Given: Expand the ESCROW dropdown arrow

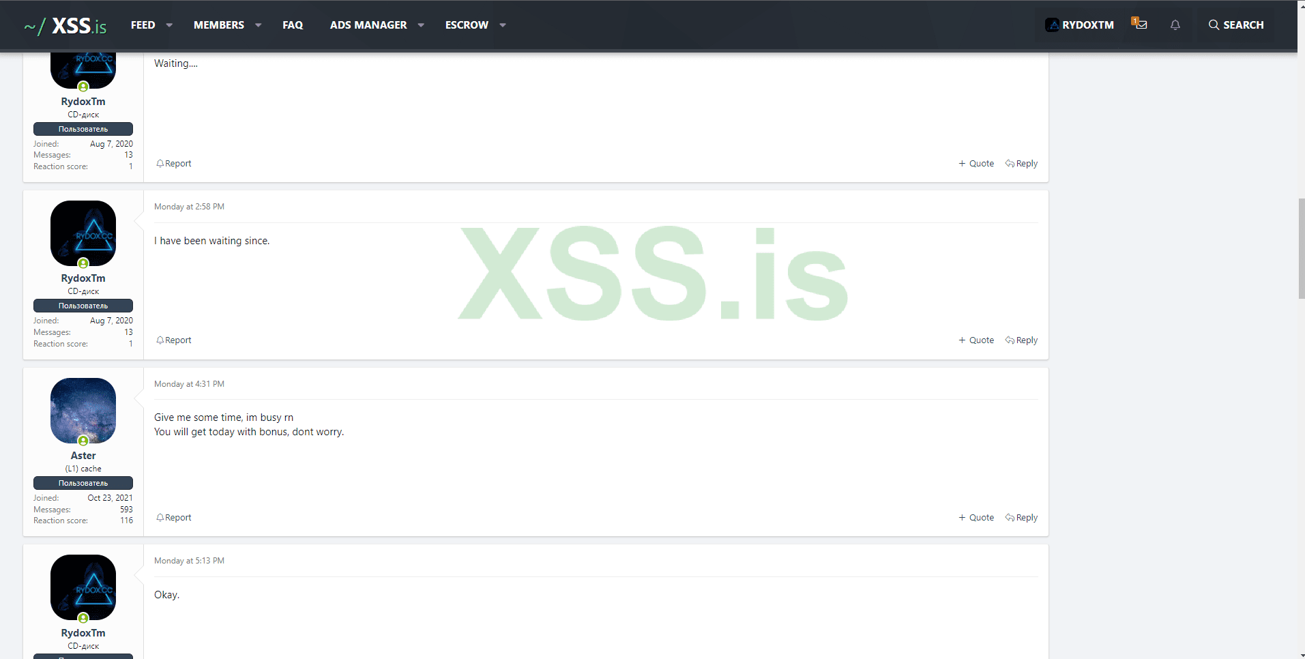Looking at the screenshot, I should (503, 25).
